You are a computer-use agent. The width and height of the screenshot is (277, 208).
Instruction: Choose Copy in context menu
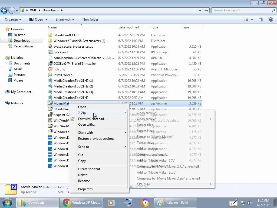pos(82,161)
